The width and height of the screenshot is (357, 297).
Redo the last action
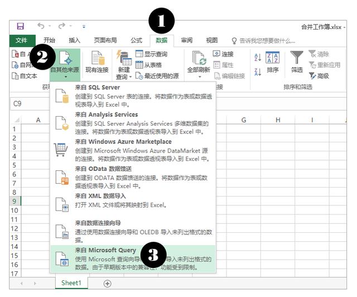(62, 26)
